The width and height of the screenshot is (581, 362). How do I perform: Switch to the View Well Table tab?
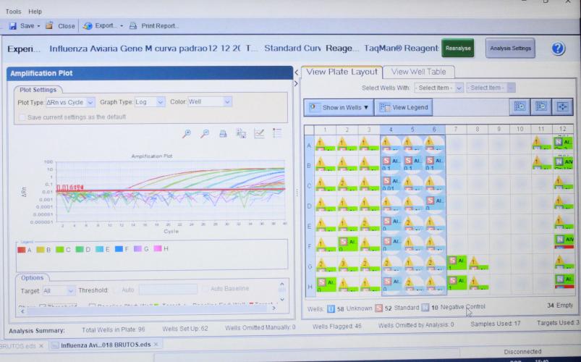point(419,72)
